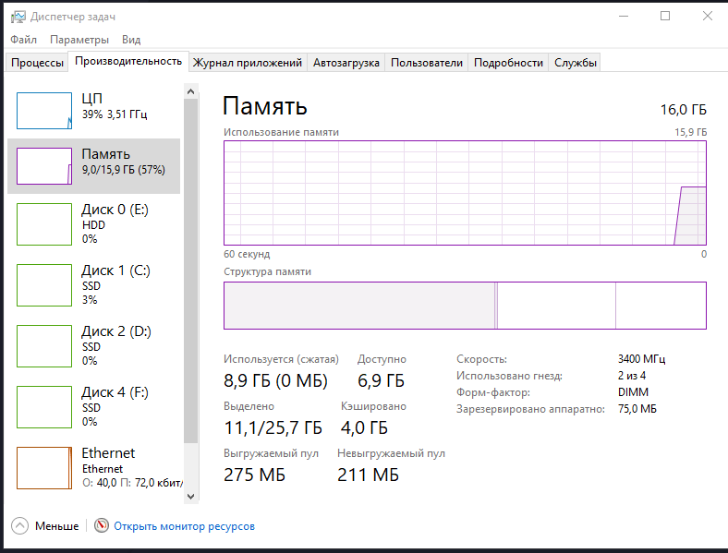Switch to the Автозагрузка tab
This screenshot has height=553, width=728.
pyautogui.click(x=346, y=63)
